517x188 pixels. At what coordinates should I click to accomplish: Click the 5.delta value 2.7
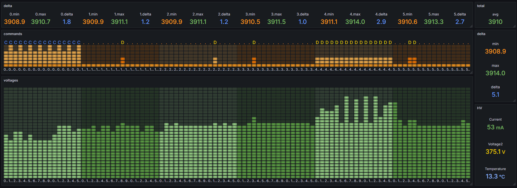tap(460, 22)
